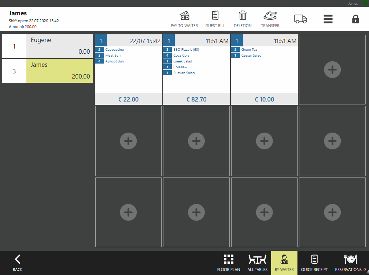Open the order totaling € 22.00
This screenshot has width=369, height=275.
pyautogui.click(x=128, y=99)
